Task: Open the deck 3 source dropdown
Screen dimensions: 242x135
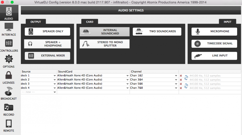Action: pyautogui.click(x=54, y=84)
